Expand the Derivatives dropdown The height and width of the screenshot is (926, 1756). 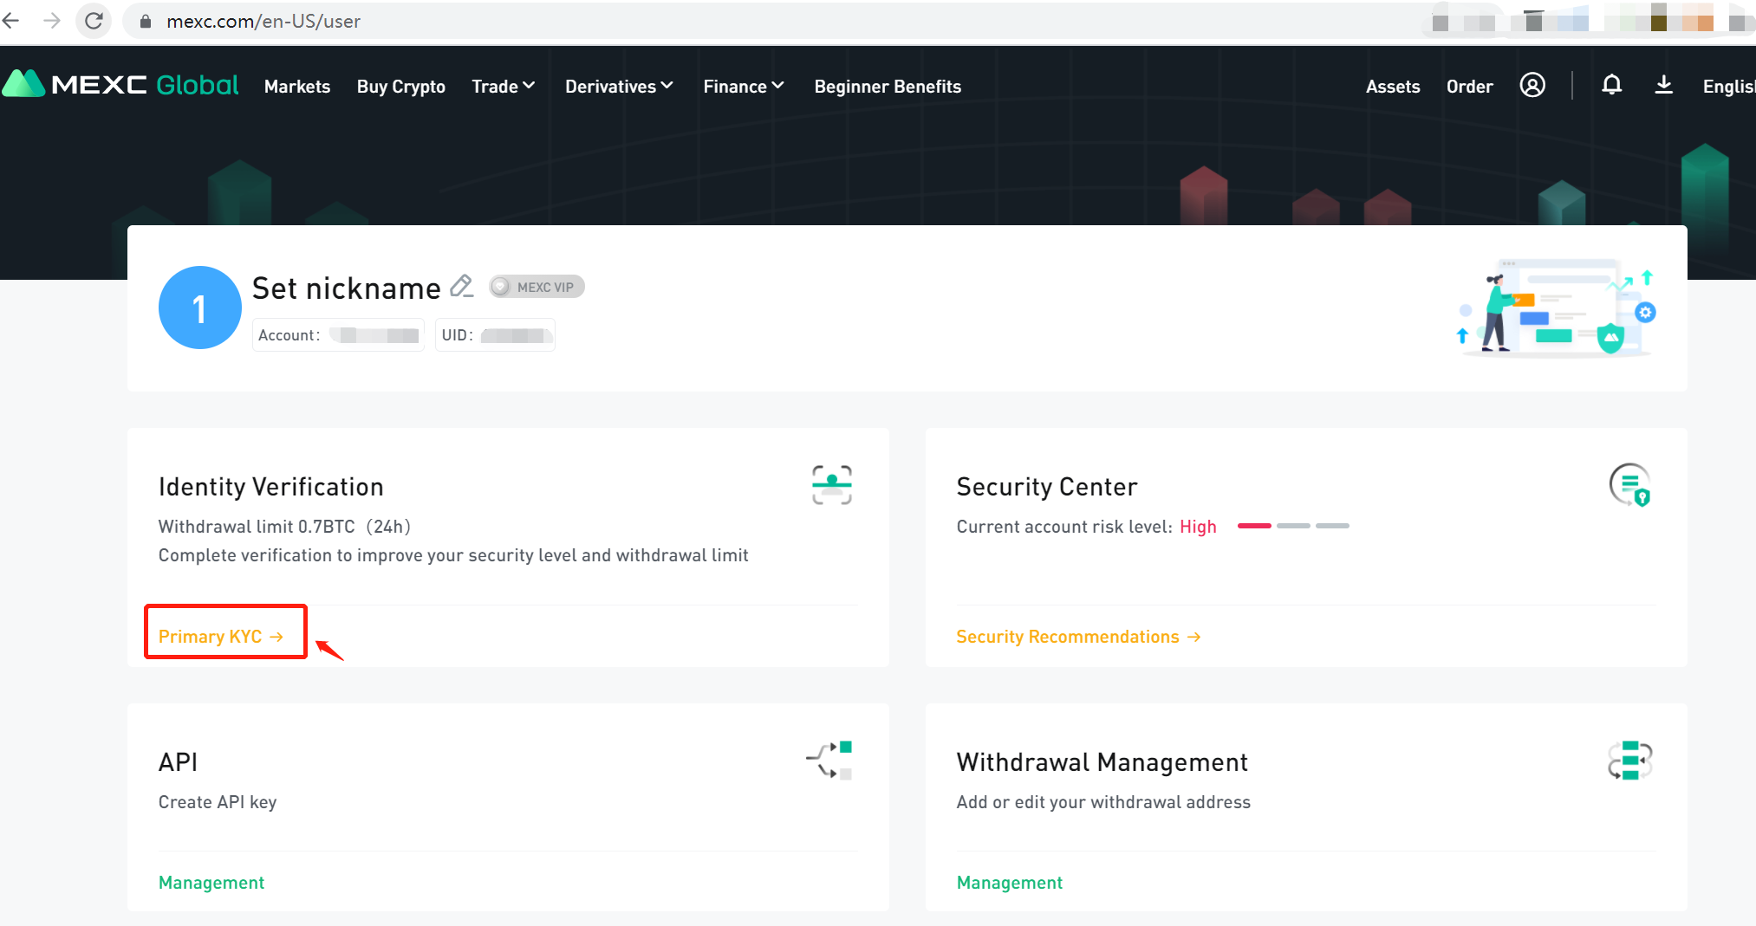[618, 86]
